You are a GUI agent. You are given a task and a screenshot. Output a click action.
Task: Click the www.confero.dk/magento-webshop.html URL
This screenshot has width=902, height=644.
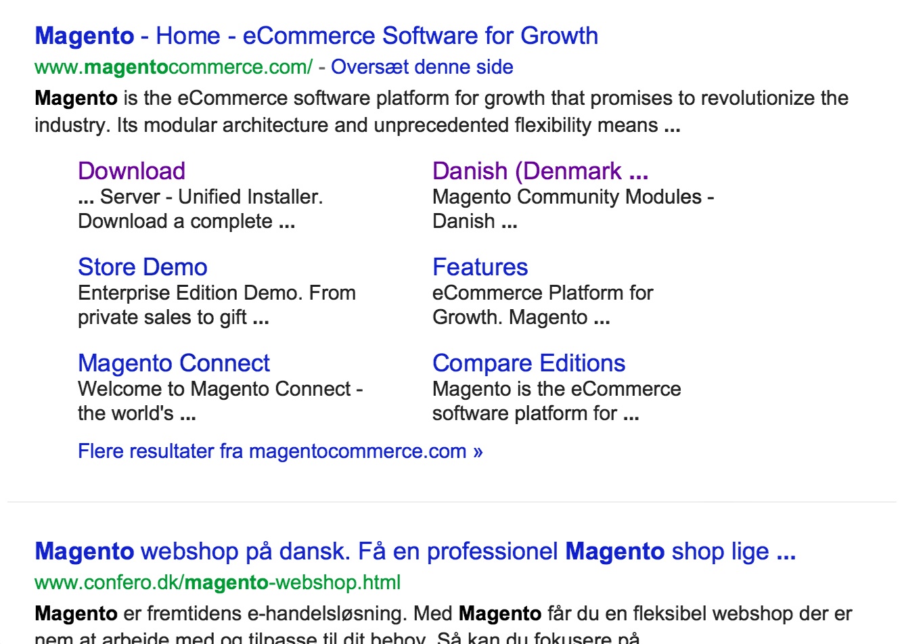point(217,582)
